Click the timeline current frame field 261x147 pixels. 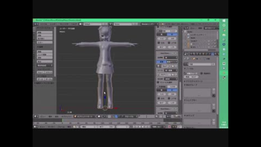pos(123,127)
